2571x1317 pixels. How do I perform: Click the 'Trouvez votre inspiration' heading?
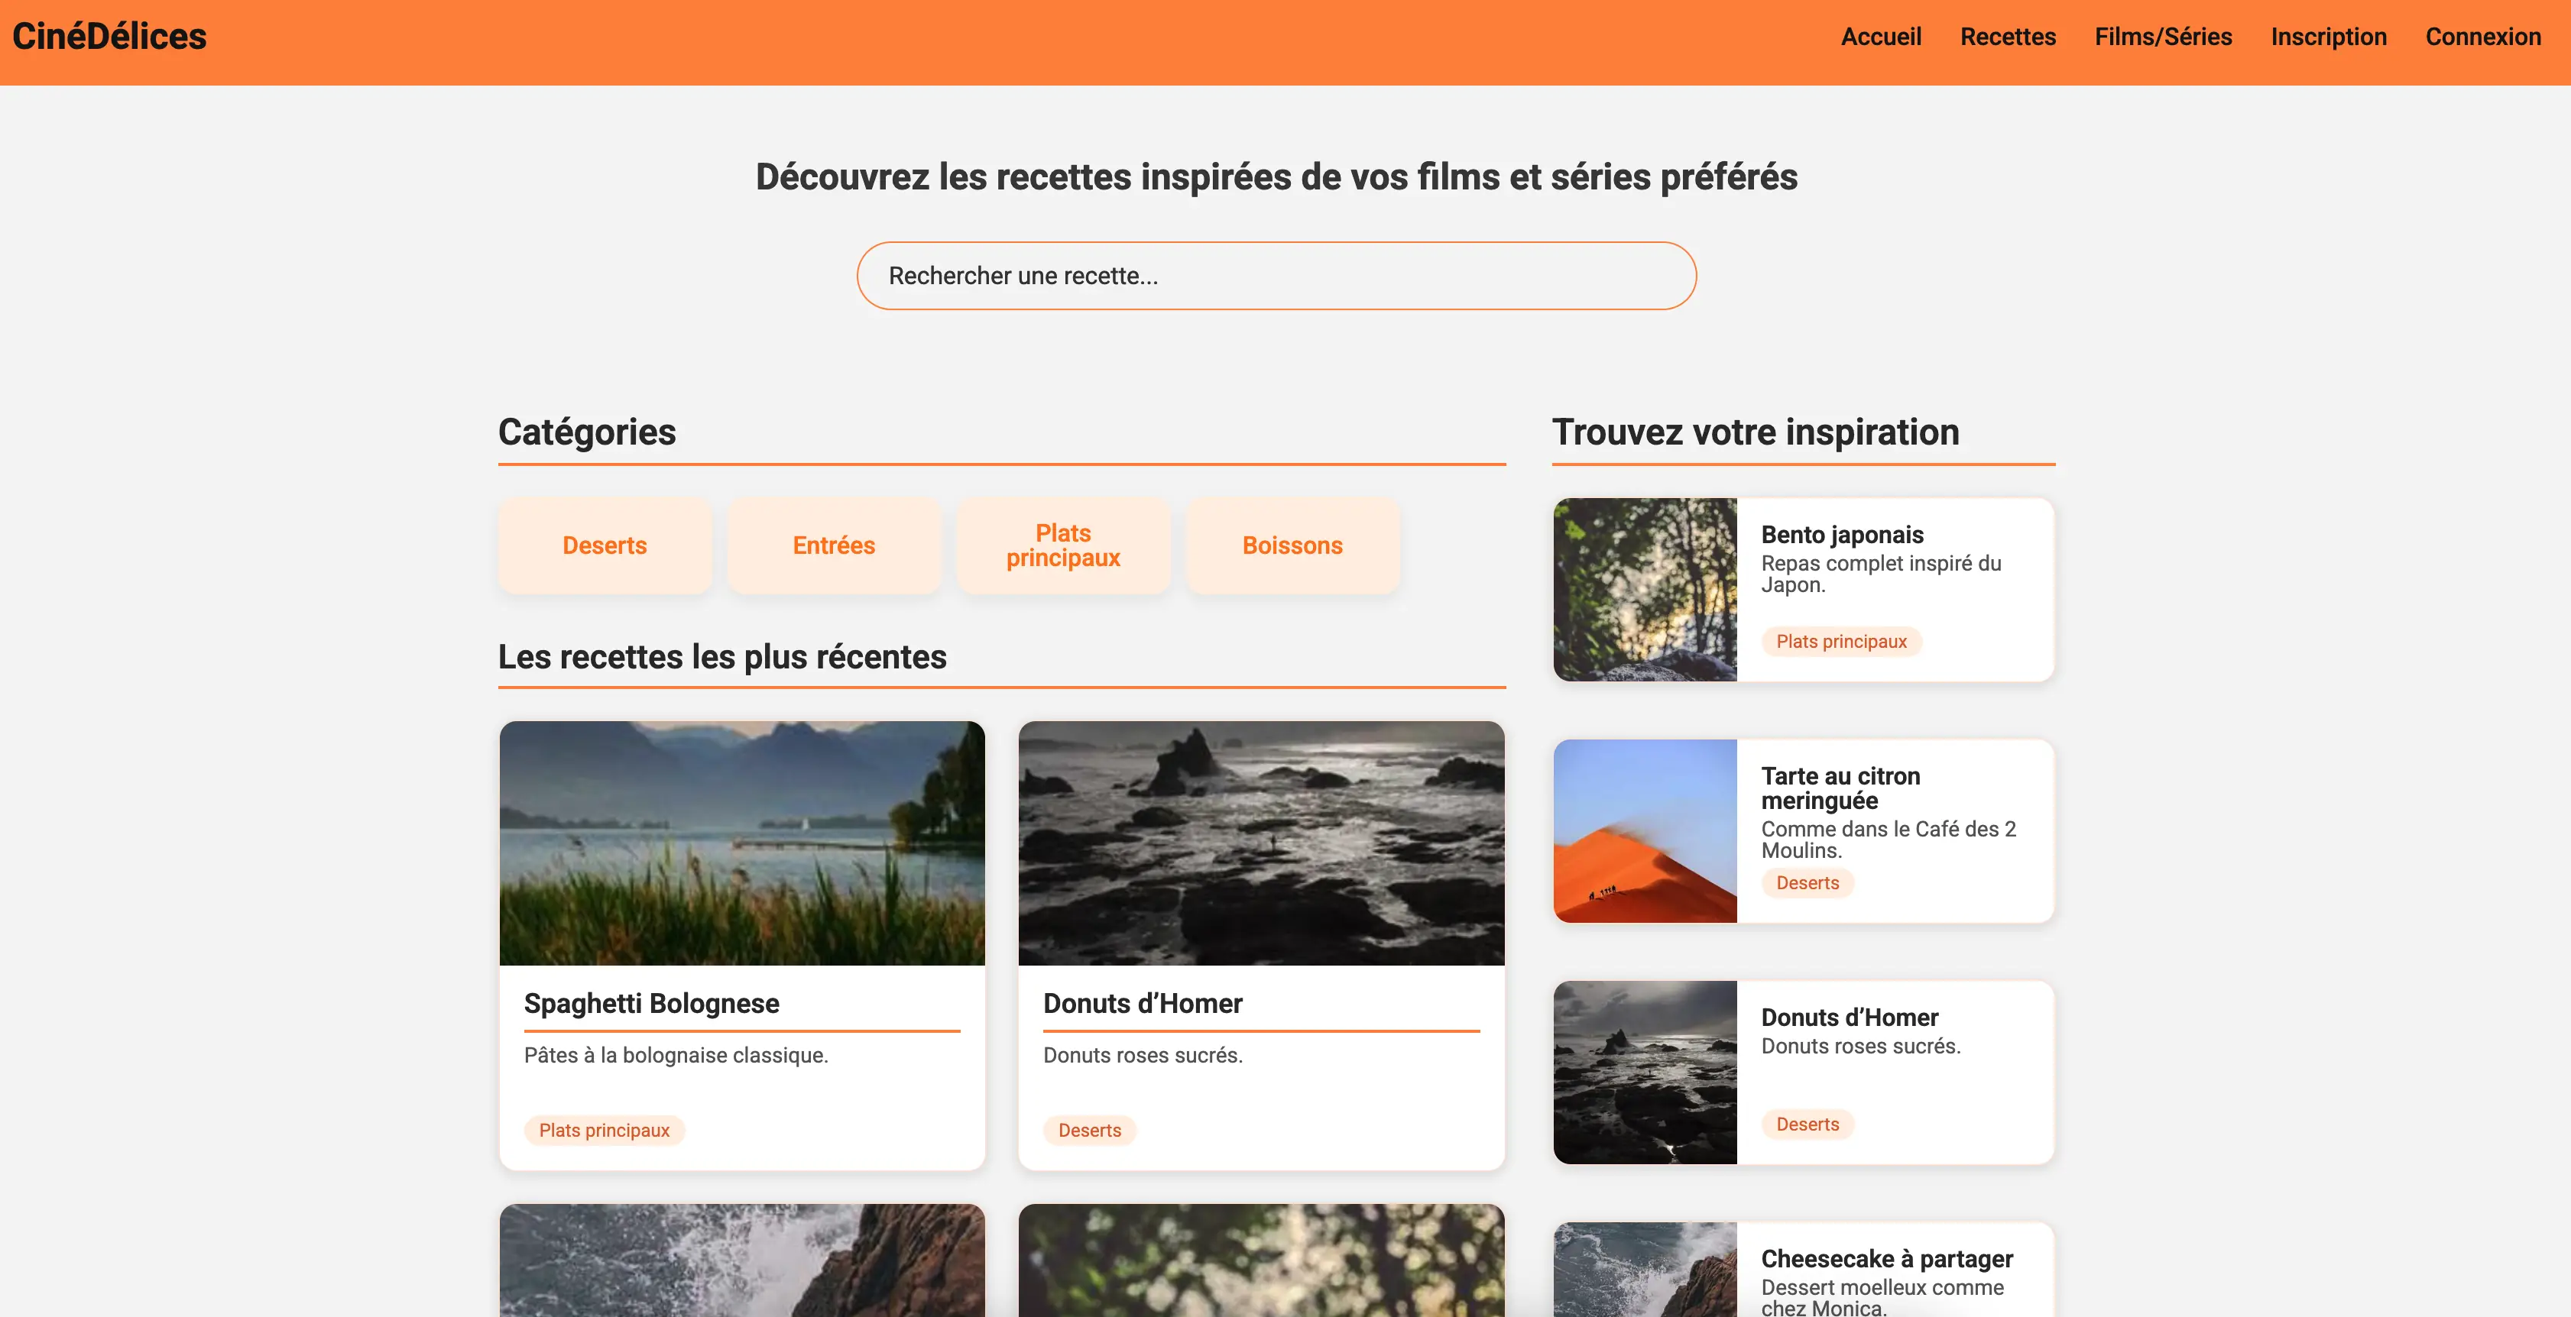[x=1755, y=432]
